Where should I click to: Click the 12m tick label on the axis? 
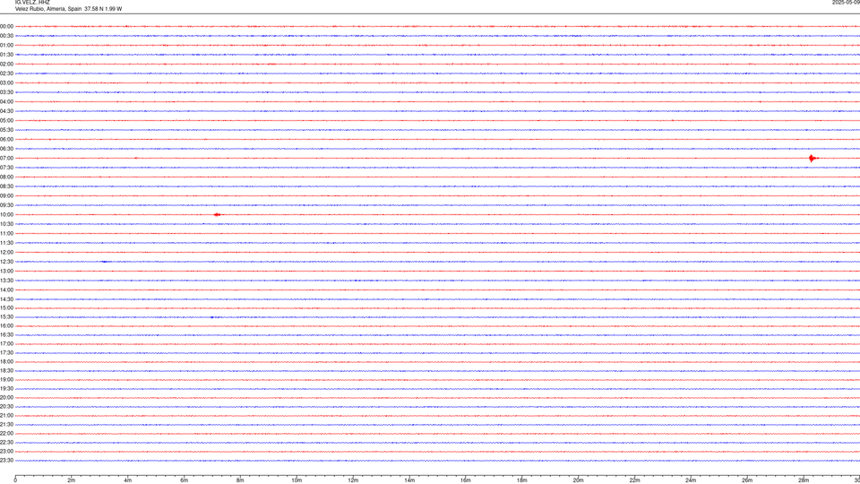click(x=353, y=480)
